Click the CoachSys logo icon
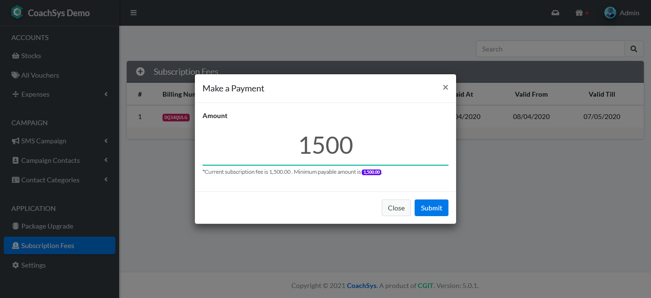651x298 pixels. [x=17, y=12]
